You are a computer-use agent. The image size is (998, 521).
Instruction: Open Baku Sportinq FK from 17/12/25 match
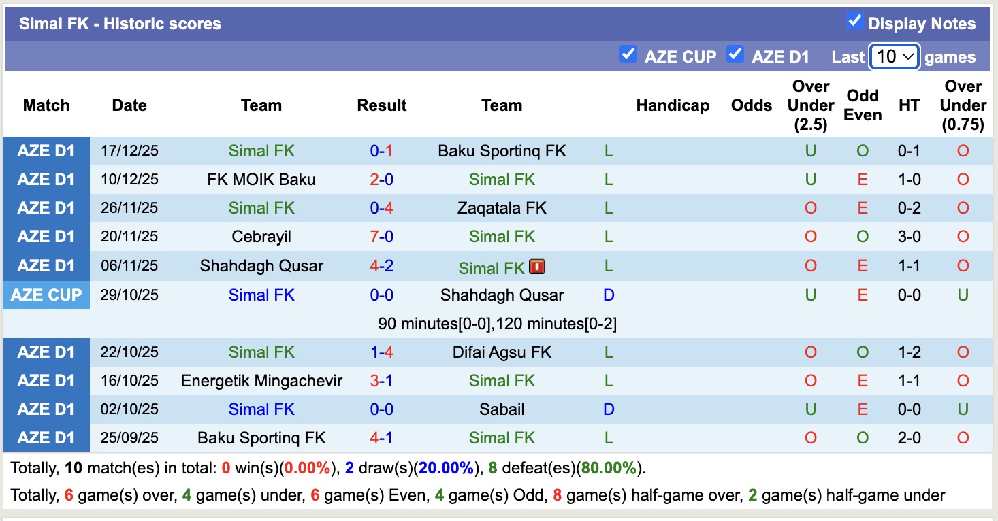502,151
